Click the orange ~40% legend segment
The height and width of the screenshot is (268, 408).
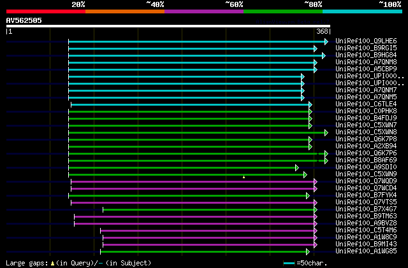125,11
